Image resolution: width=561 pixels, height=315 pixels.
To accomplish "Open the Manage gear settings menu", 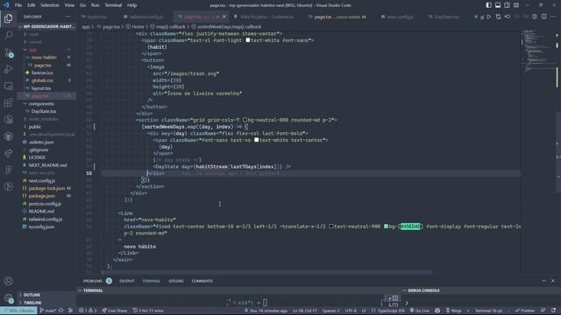I will tap(8, 297).
